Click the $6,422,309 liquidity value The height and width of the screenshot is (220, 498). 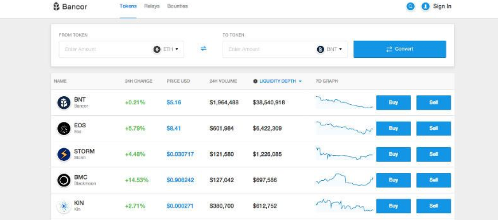(267, 129)
